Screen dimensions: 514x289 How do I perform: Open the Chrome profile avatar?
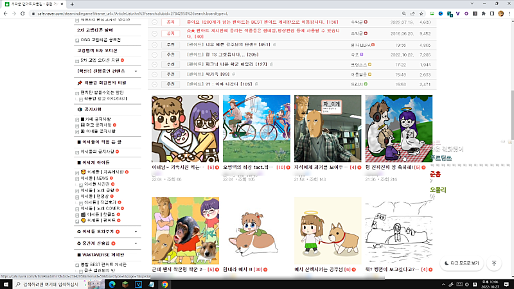(x=501, y=13)
